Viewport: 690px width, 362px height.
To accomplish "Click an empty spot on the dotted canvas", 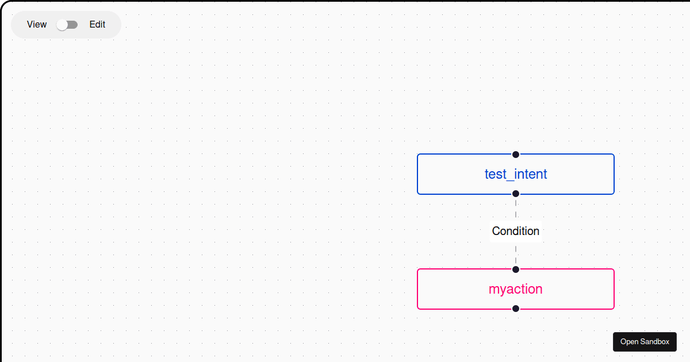I will [230, 172].
